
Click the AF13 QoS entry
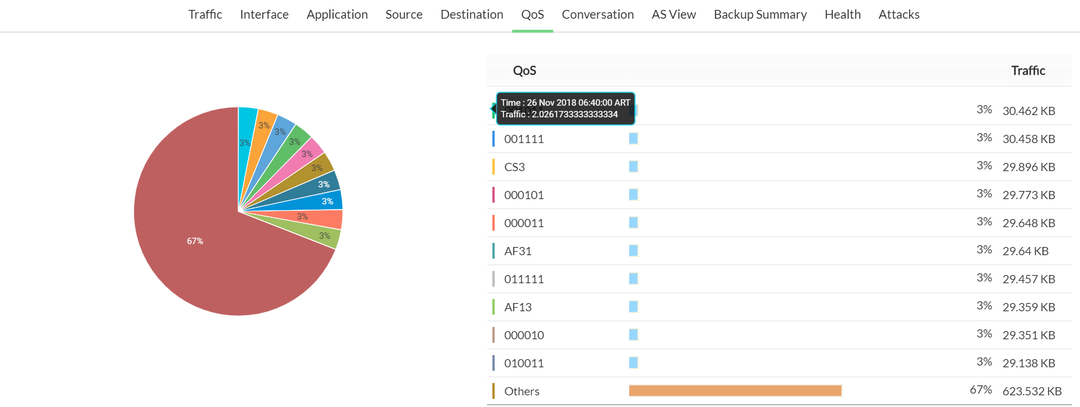(517, 307)
